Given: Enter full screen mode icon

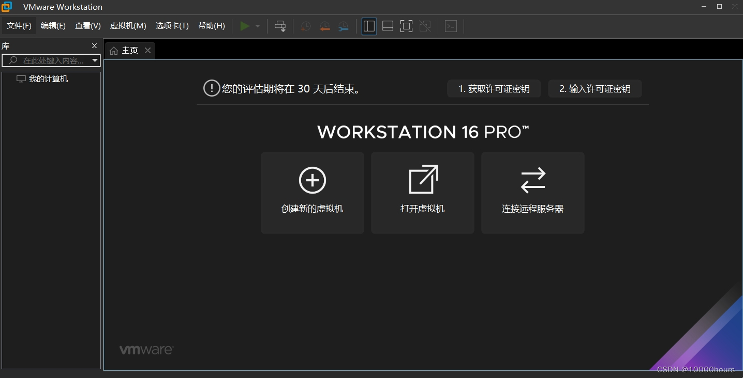Looking at the screenshot, I should coord(406,26).
